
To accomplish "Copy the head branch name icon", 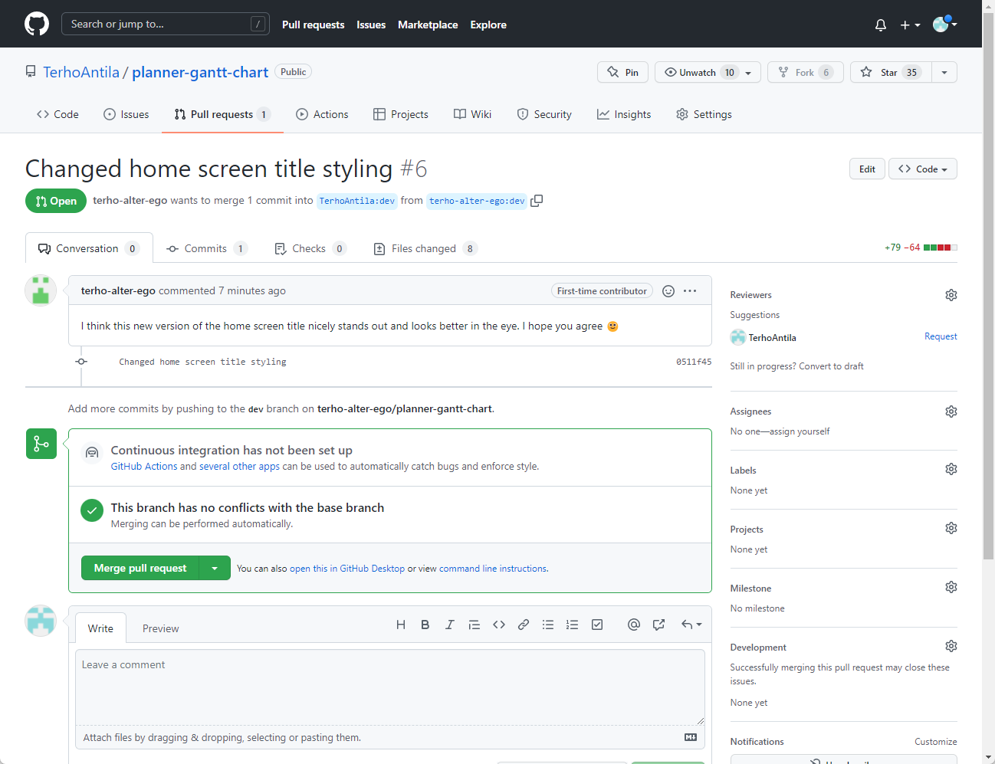I will [537, 201].
